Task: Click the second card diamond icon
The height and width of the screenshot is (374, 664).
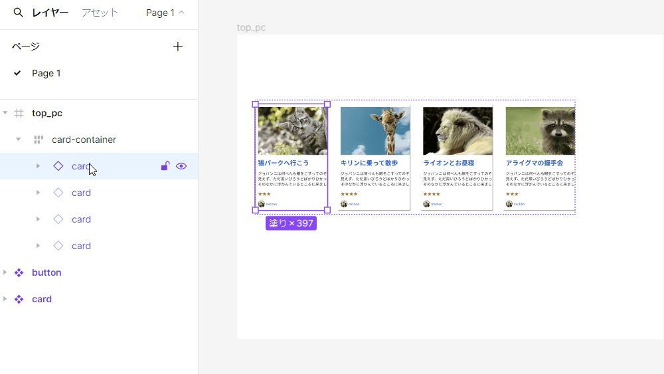Action: 58,193
